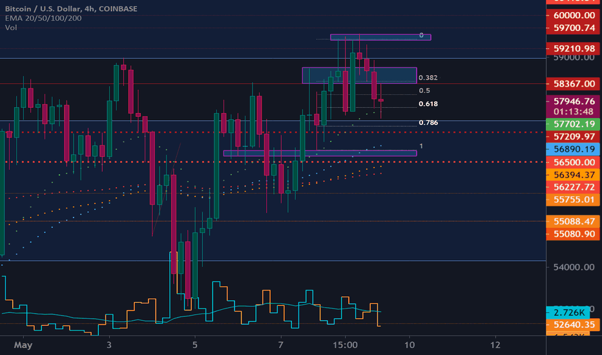
Task: Click the date 12 on time axis
Action: coord(495,345)
